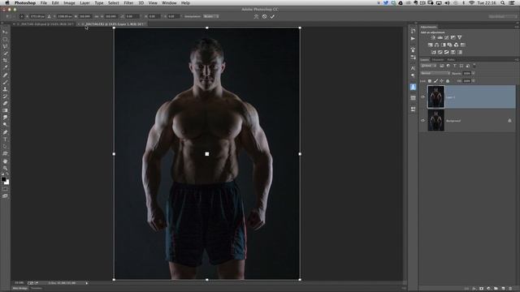520x292 pixels.
Task: Open the Layers panel flyout menu
Action: point(517,60)
